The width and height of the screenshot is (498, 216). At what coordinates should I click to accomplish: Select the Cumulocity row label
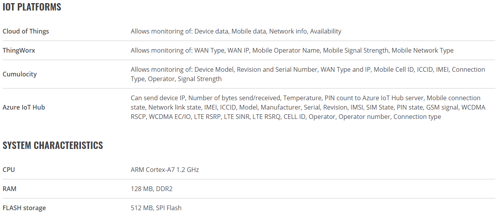(20, 74)
